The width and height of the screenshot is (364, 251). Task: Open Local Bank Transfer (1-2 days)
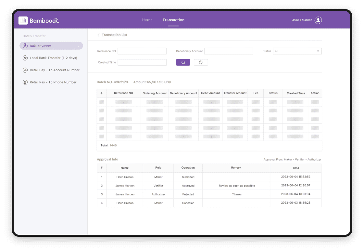click(x=53, y=58)
